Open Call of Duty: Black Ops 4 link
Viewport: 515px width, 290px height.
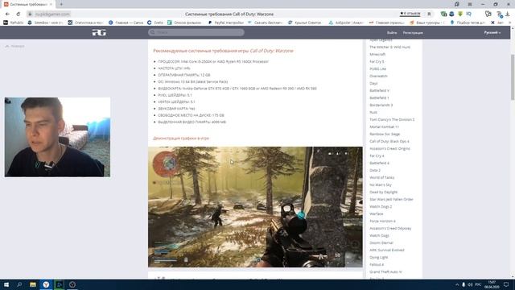(x=389, y=141)
